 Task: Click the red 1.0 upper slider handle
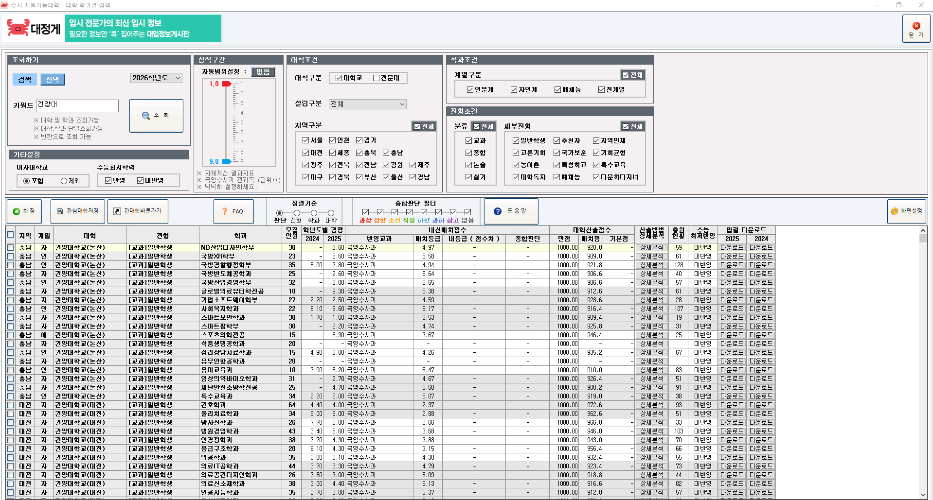pyautogui.click(x=226, y=84)
